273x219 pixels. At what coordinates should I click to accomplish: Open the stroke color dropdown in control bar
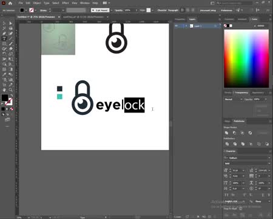(x=36, y=10)
